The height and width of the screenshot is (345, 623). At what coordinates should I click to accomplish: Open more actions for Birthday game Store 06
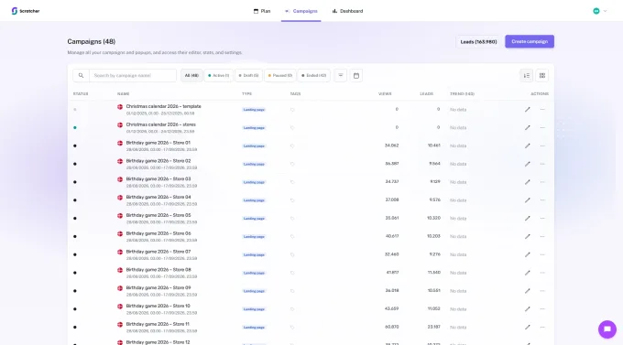pyautogui.click(x=542, y=237)
